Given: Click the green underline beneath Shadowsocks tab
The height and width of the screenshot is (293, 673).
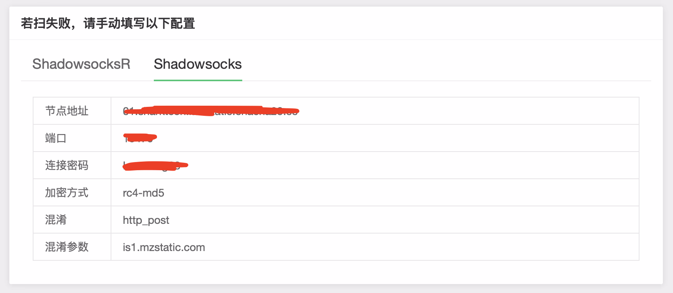Looking at the screenshot, I should point(198,80).
